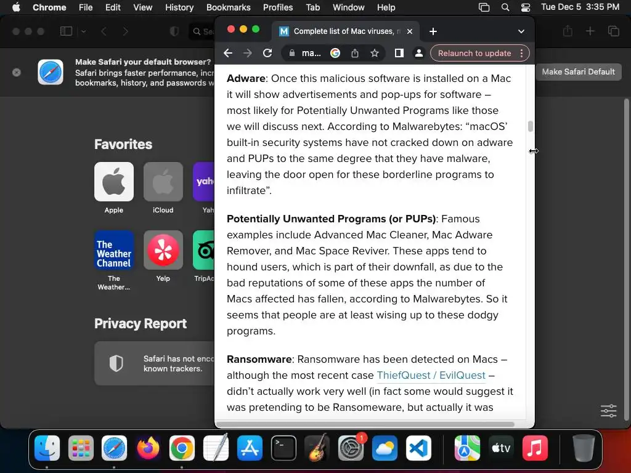Screen dimensions: 631x473
Task: Open the Profiles menu
Action: (278, 7)
